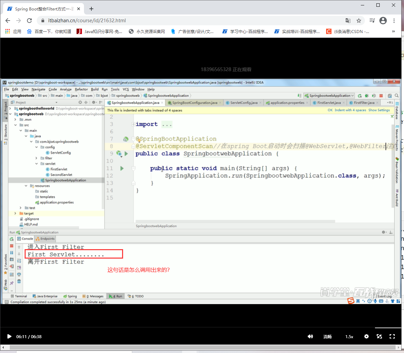404x353 pixels.
Task: Rerun application in Run panel
Action: [11, 239]
